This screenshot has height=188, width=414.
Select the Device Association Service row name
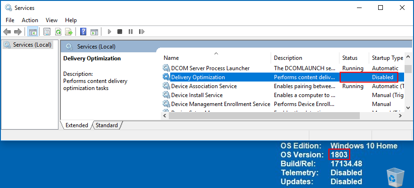click(204, 86)
